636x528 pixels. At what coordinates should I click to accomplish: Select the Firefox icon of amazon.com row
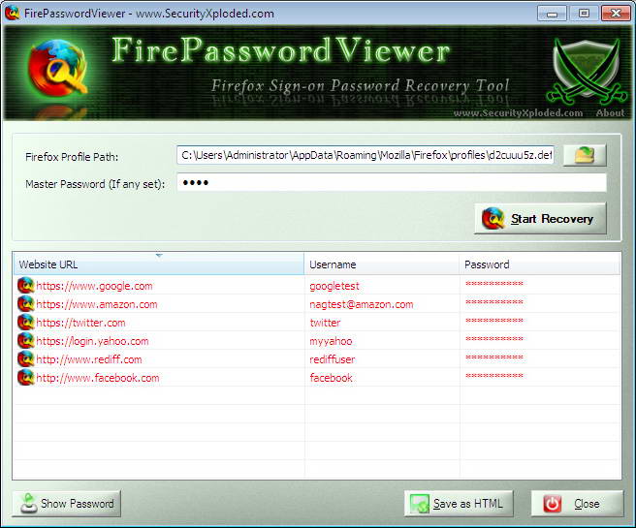(x=26, y=304)
